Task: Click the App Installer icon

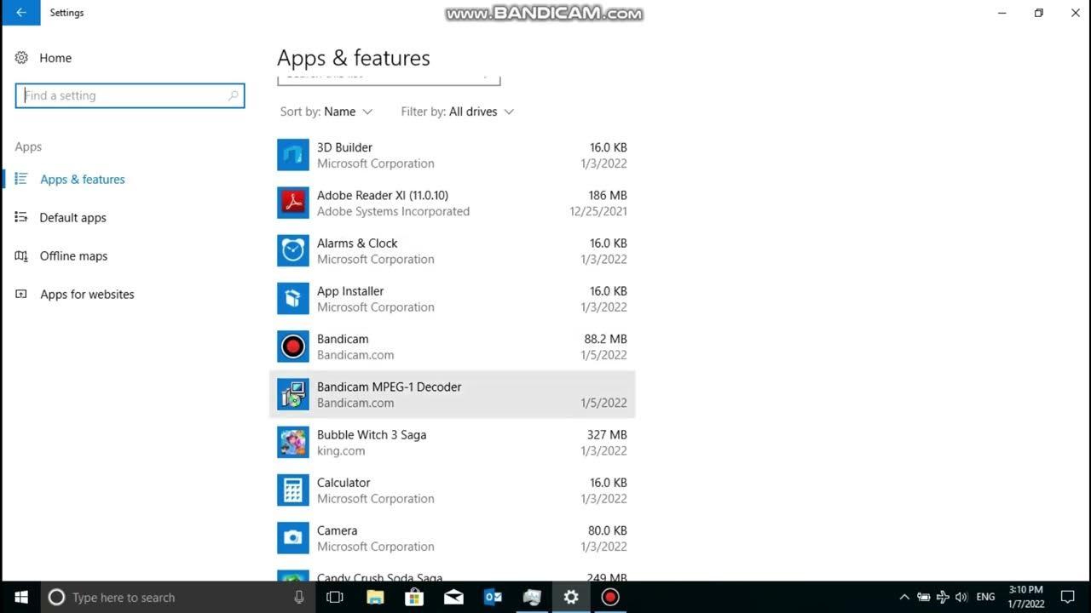Action: point(293,298)
